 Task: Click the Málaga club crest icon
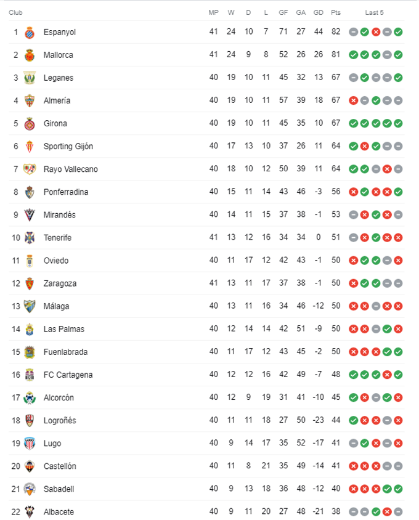(30, 306)
